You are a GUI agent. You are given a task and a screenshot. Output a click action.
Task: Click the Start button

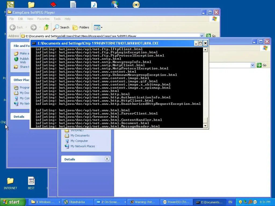[x=13, y=202]
